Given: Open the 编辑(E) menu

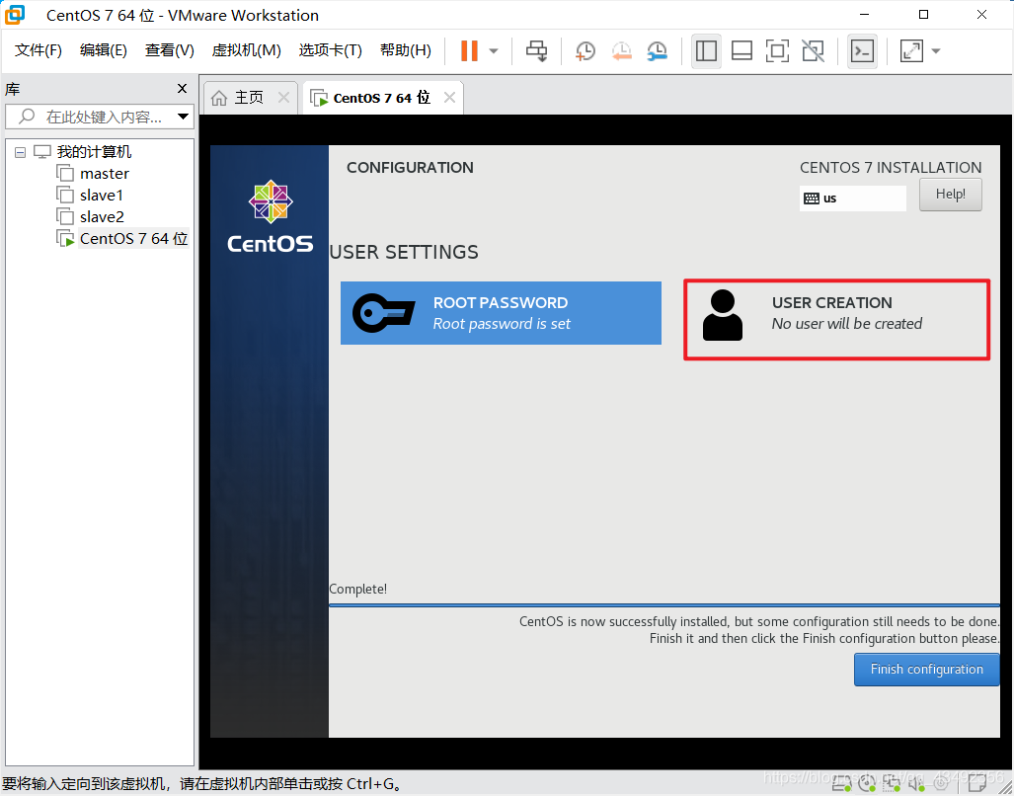Looking at the screenshot, I should (104, 50).
